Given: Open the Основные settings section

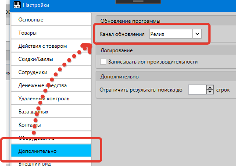Looking at the screenshot, I should [x=51, y=20].
